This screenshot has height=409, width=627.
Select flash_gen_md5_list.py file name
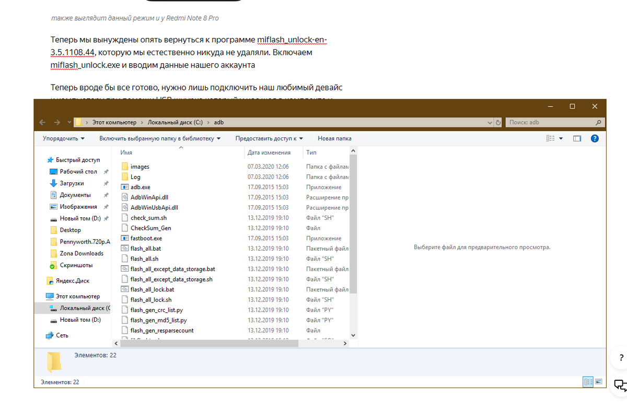pyautogui.click(x=159, y=320)
